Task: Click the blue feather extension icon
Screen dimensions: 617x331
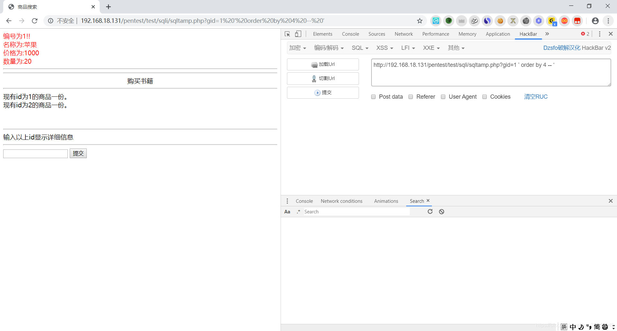Action: tap(487, 21)
